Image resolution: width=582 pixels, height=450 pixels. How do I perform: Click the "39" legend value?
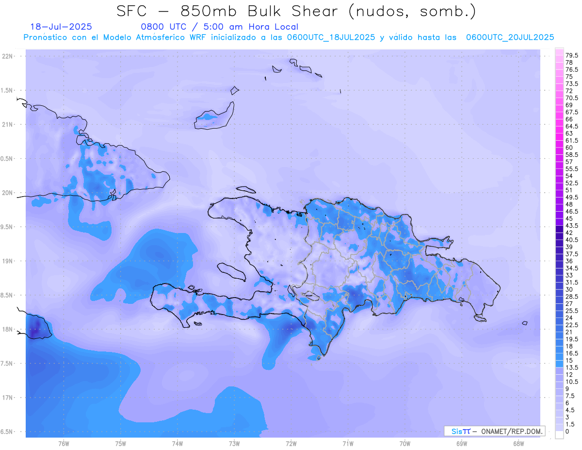tap(569, 247)
